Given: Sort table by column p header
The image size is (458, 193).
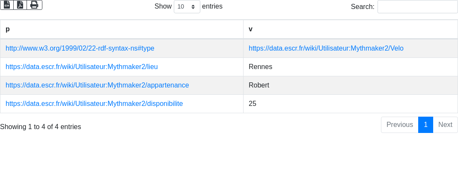Looking at the screenshot, I should click(122, 29).
